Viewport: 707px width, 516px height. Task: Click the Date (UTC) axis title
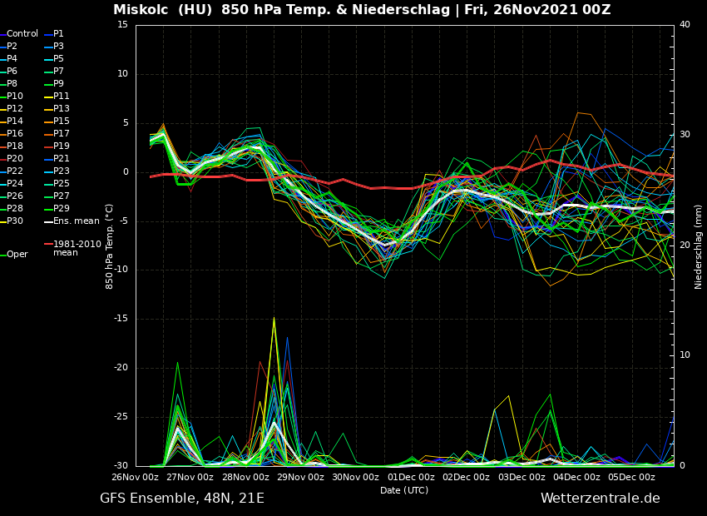(404, 491)
